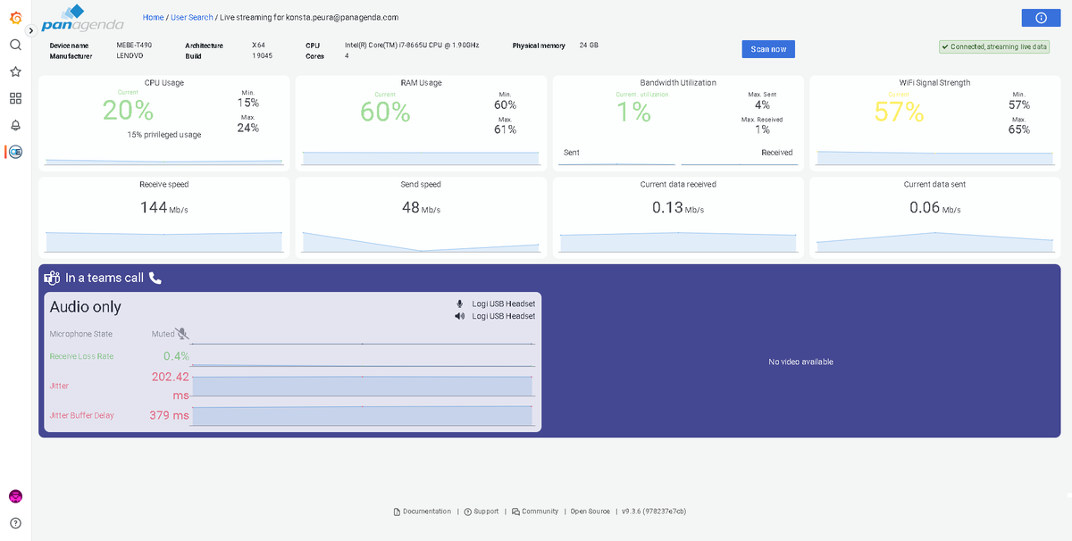
Task: Open the Grafana home logo icon
Action: [15, 17]
